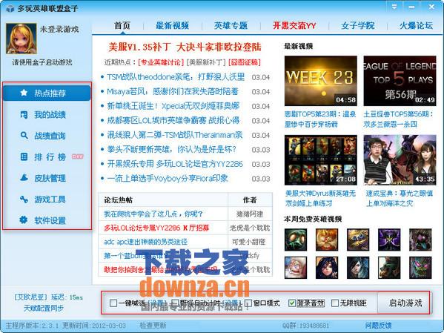Open the title bar dropdown menu arrow

(x=394, y=6)
